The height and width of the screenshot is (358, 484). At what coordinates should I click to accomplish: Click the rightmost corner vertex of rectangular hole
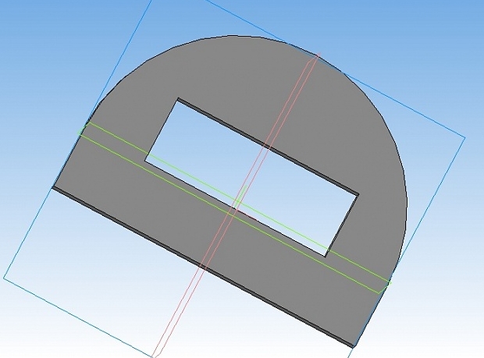(x=358, y=194)
